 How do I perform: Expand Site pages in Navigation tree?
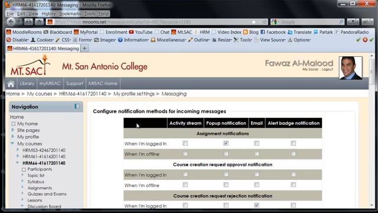pyautogui.click(x=13, y=130)
